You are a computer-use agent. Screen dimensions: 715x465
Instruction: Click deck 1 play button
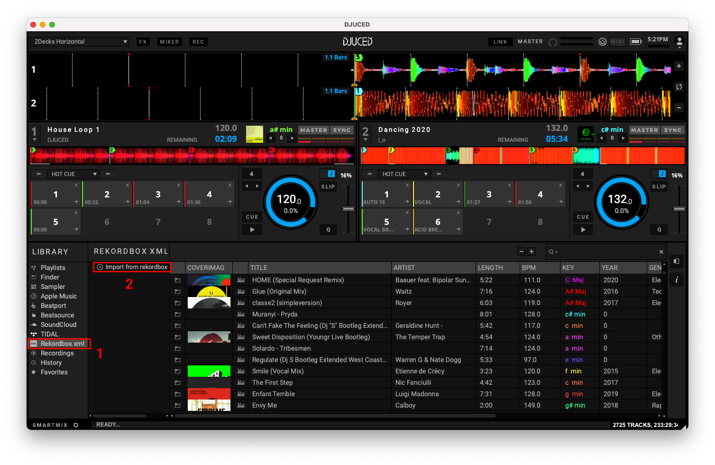coord(252,230)
